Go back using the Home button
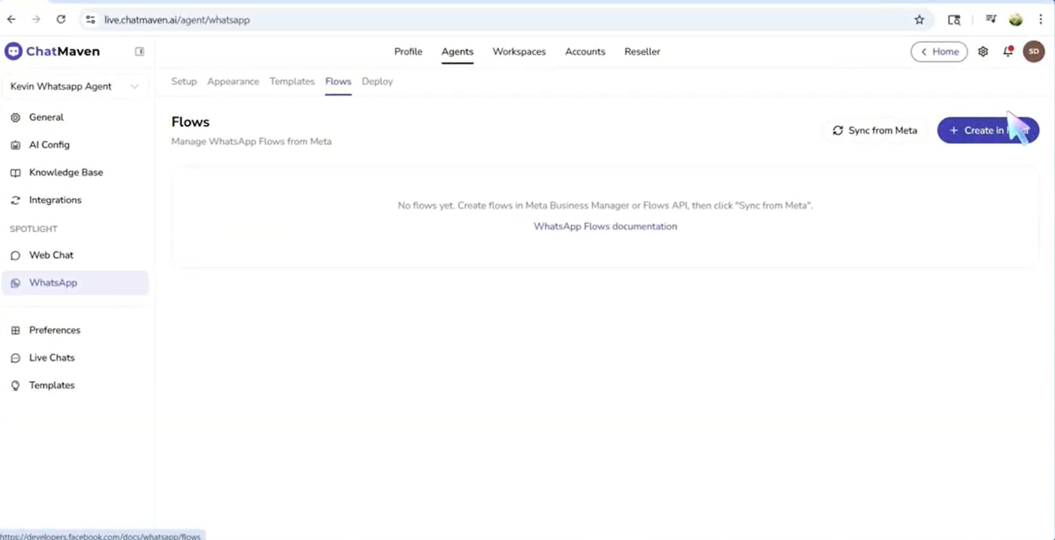Screen dimensions: 1055x540 tap(939, 52)
